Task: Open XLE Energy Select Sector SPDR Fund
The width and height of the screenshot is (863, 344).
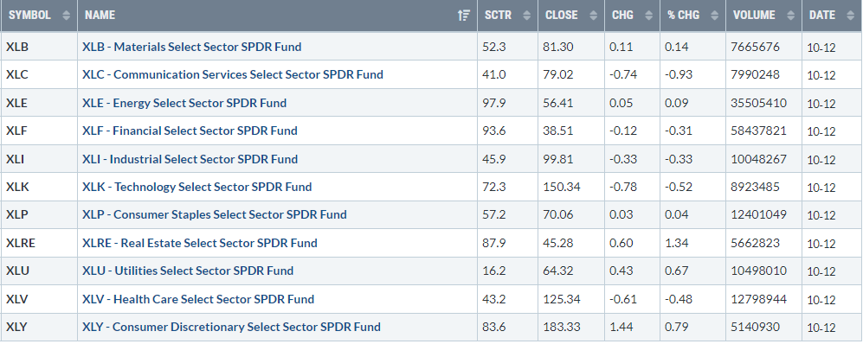Action: tap(184, 103)
